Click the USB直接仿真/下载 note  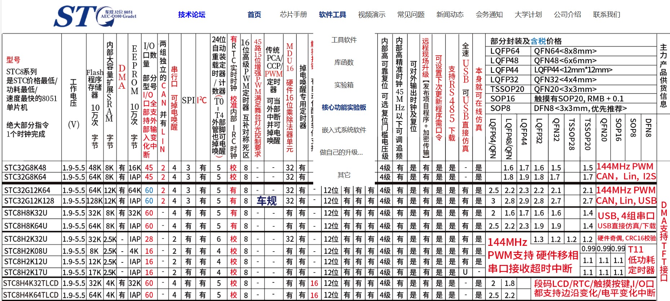click(627, 226)
